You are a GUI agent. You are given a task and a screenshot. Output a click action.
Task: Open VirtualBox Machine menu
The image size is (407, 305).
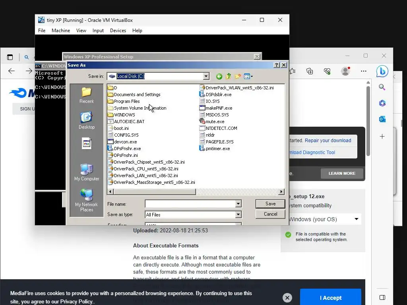pos(61,30)
